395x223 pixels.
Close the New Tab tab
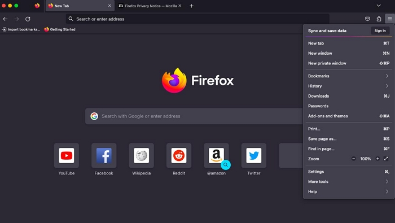(x=109, y=6)
